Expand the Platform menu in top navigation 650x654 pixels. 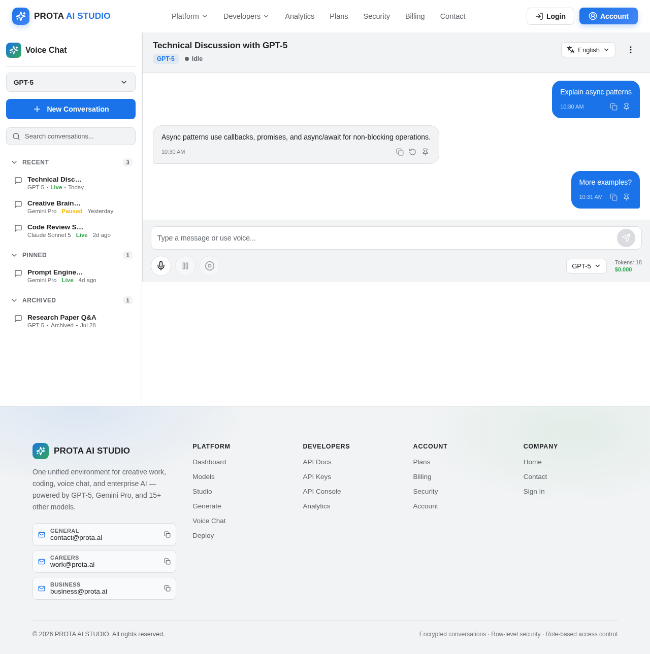coord(189,16)
